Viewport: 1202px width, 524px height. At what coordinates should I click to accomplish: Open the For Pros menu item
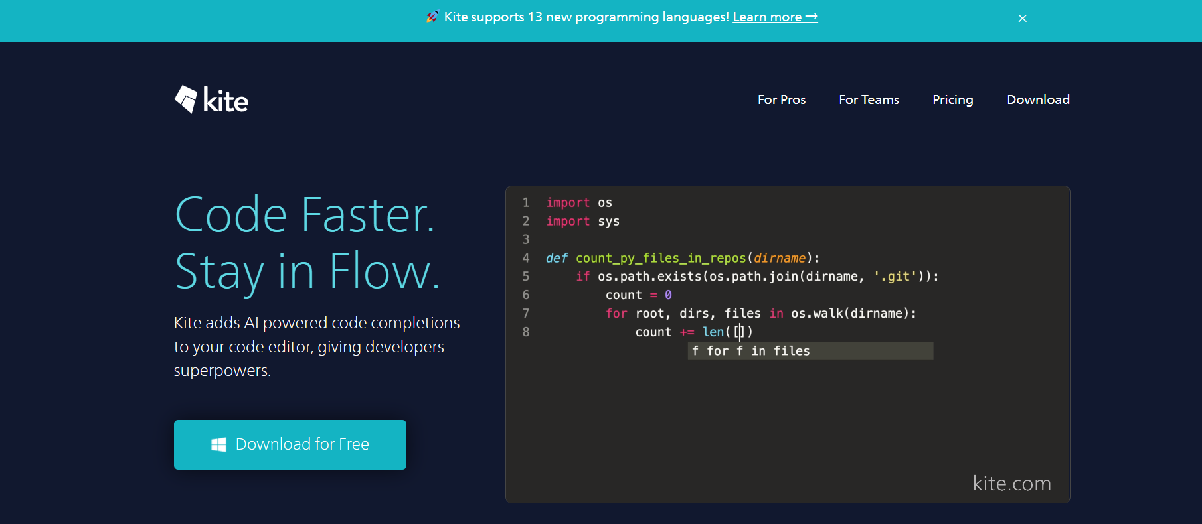[782, 99]
